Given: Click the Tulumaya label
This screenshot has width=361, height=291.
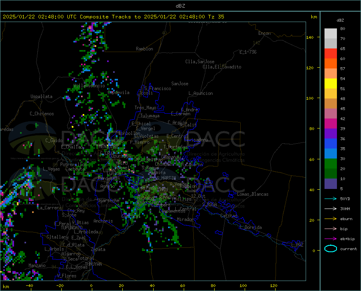Looking at the screenshot, I should pos(150,116).
